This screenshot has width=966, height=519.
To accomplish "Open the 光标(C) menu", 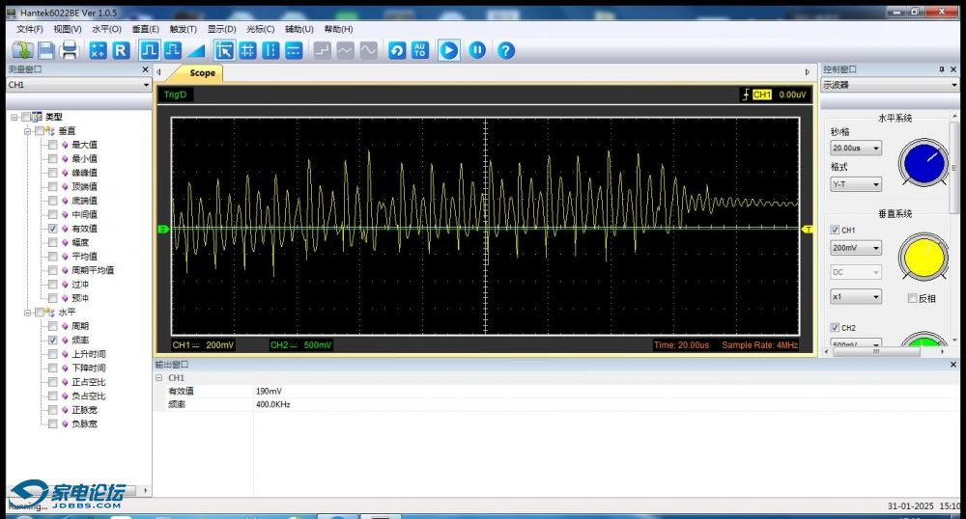I will [260, 29].
